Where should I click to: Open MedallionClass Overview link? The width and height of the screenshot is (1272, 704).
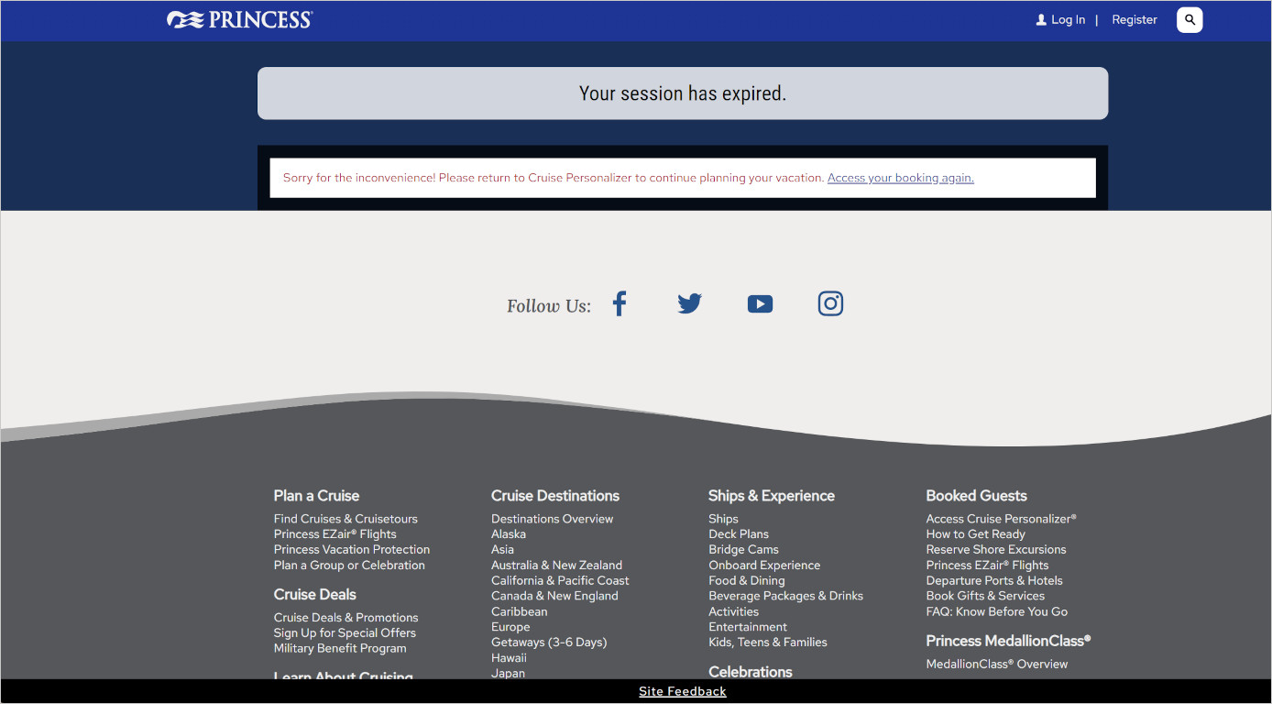(x=997, y=665)
